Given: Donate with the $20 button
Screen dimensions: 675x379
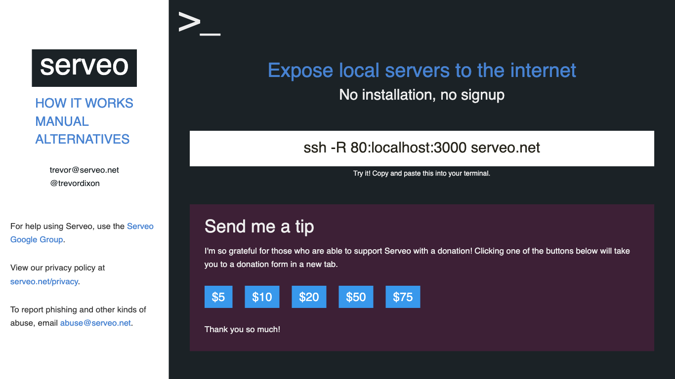Looking at the screenshot, I should click(309, 297).
